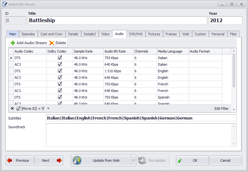The width and height of the screenshot is (248, 172).
Task: Remove the filter with the X icon
Action: (12, 109)
